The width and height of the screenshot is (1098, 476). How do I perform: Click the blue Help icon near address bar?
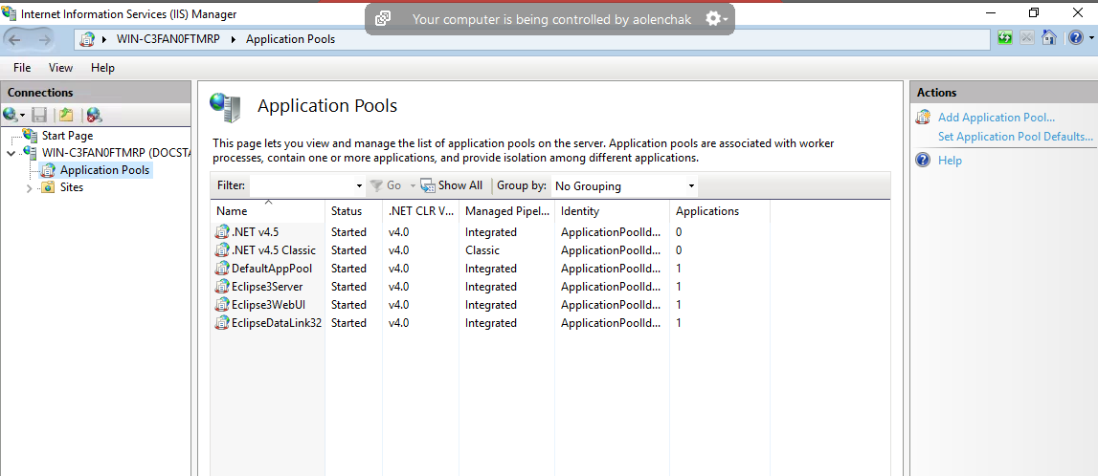click(x=1076, y=38)
